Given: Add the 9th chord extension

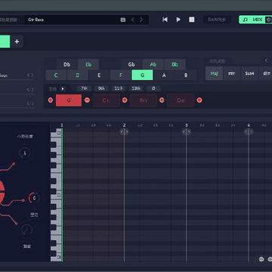Looking at the screenshot, I should pyautogui.click(x=101, y=88).
